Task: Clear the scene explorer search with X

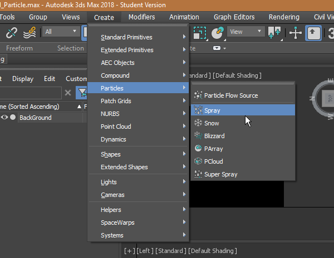Action: [x=68, y=93]
